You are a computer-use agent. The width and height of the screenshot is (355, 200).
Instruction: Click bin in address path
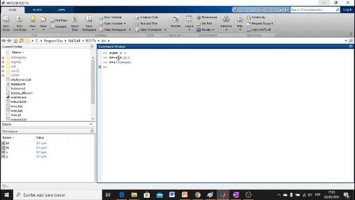(104, 41)
